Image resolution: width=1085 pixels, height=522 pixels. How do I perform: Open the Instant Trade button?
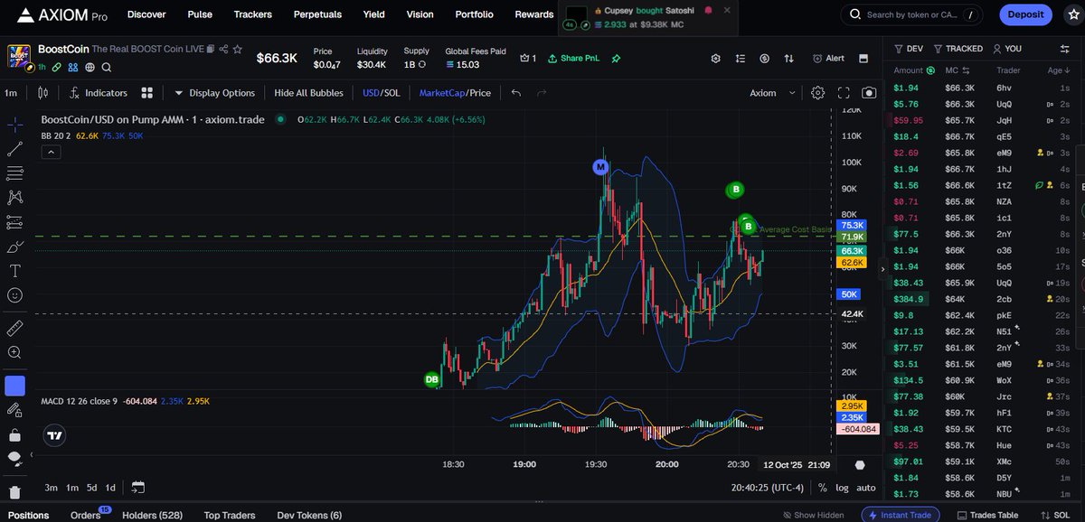pyautogui.click(x=901, y=515)
